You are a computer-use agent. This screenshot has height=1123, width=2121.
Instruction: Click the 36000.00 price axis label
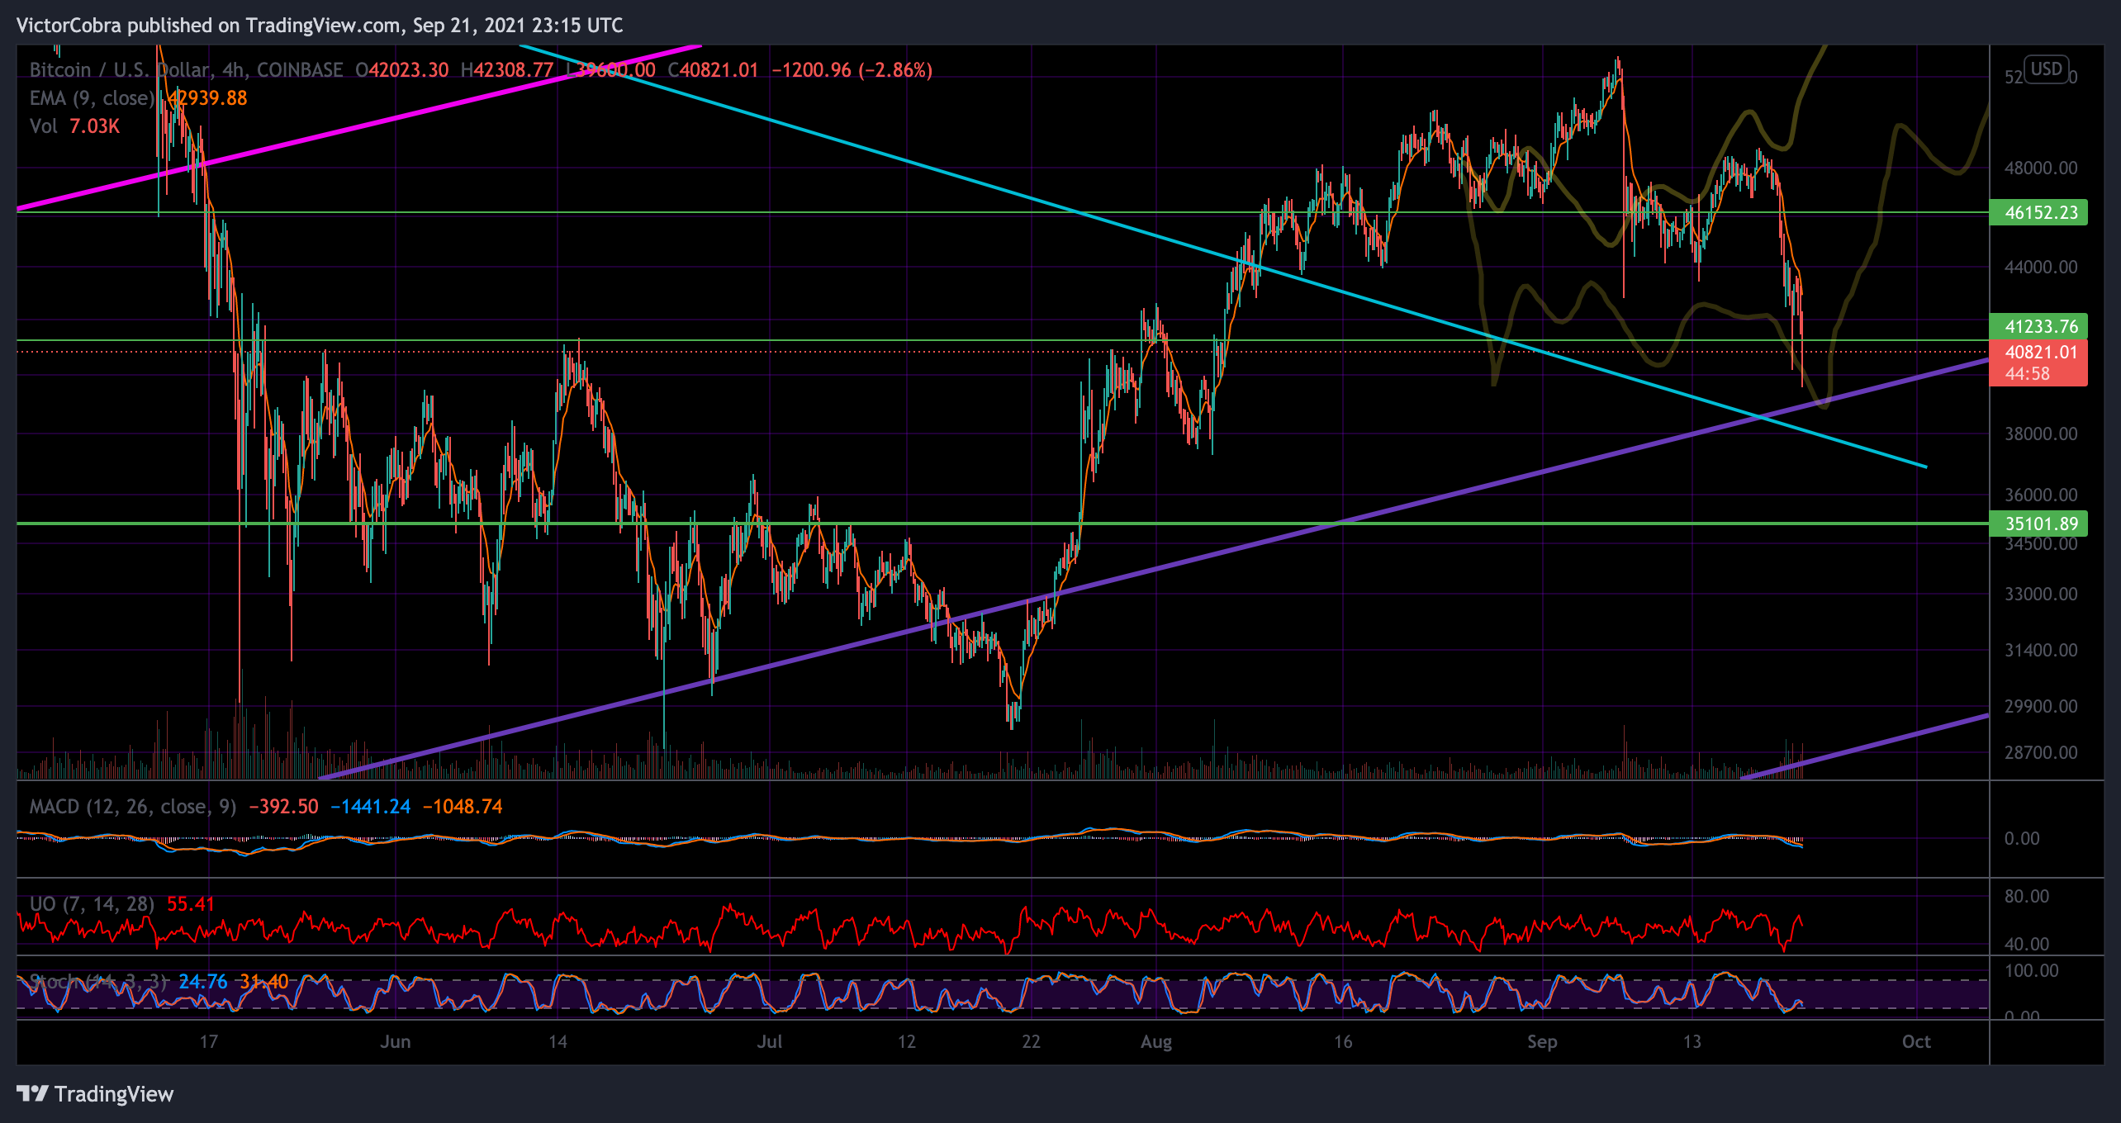pyautogui.click(x=2041, y=495)
